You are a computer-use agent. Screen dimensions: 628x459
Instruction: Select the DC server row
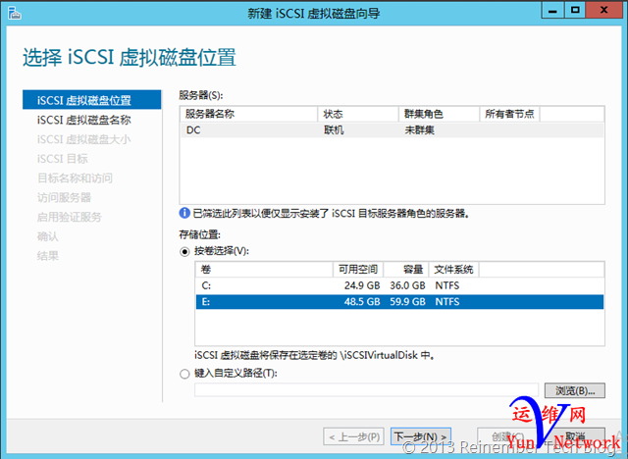coord(392,130)
